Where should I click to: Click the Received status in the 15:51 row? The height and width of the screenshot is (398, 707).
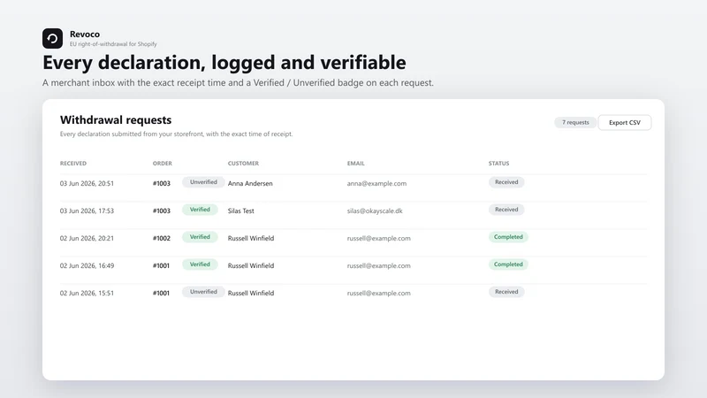tap(506, 292)
